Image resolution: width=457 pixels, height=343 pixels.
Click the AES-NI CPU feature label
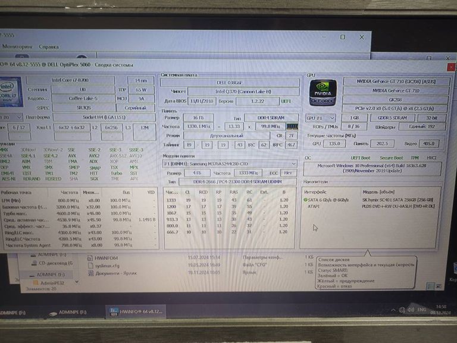(x=8, y=179)
